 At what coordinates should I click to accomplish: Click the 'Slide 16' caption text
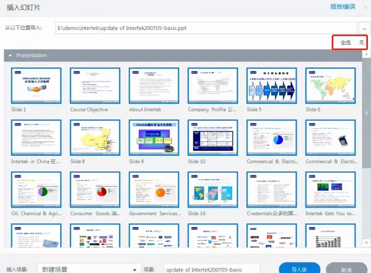pos(197,214)
